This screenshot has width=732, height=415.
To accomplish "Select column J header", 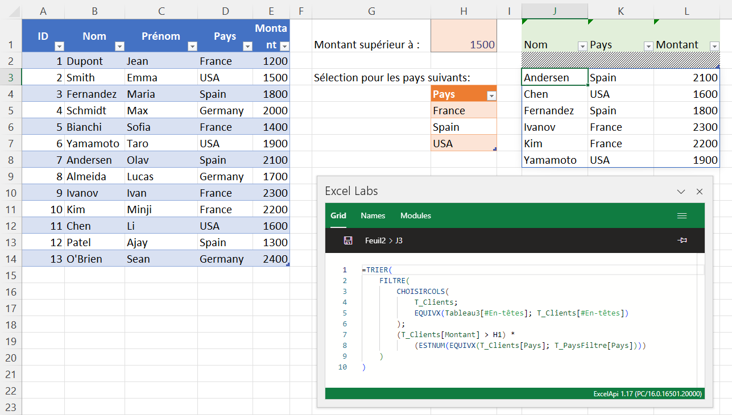I will pos(555,10).
